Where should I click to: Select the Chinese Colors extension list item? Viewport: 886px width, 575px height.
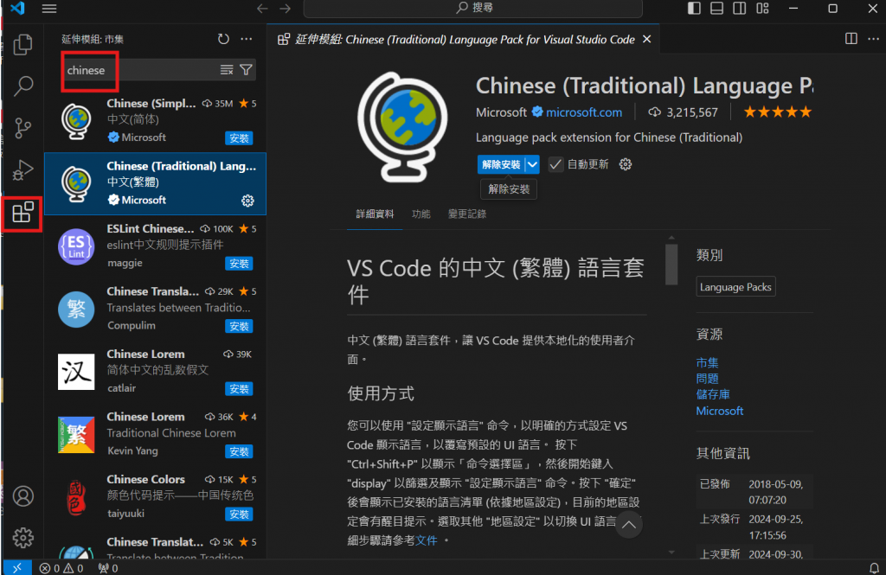(156, 497)
